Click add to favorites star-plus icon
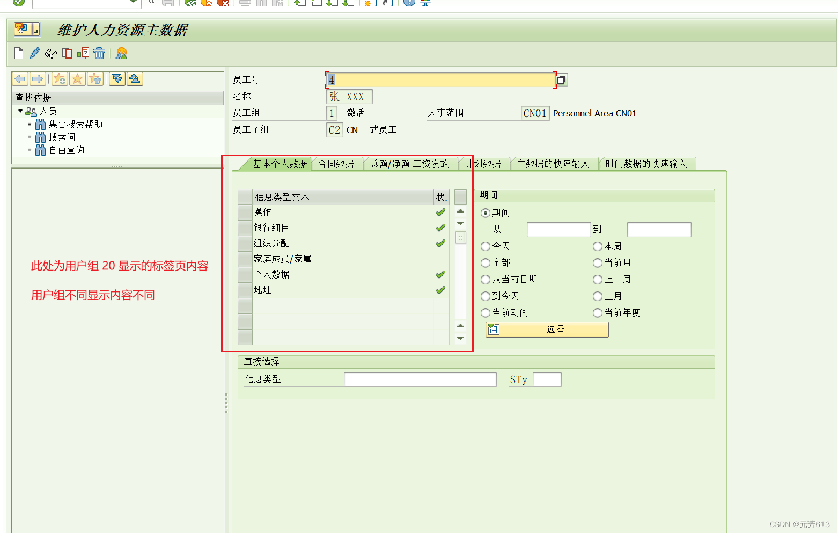The height and width of the screenshot is (533, 838). (x=60, y=79)
